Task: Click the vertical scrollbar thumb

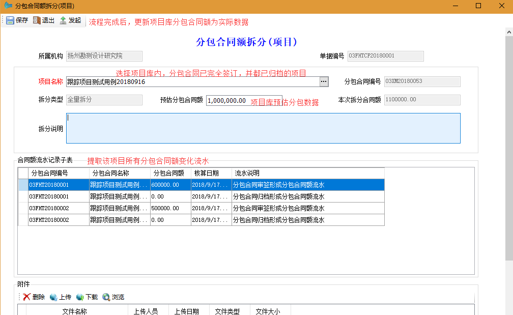Action: (x=509, y=149)
